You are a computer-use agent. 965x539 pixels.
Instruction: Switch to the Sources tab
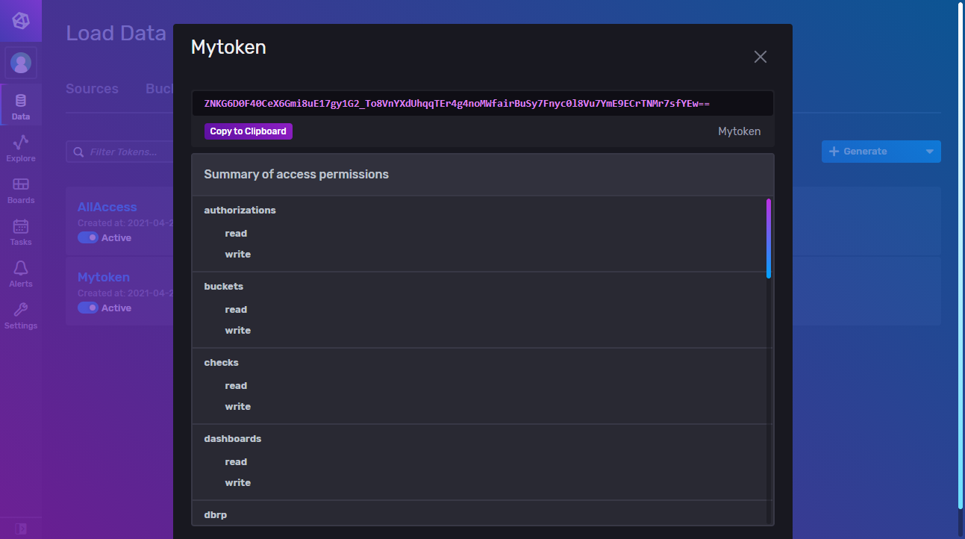tap(92, 88)
